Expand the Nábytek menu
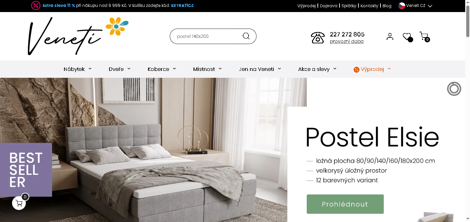This screenshot has height=222, width=470. tap(77, 69)
